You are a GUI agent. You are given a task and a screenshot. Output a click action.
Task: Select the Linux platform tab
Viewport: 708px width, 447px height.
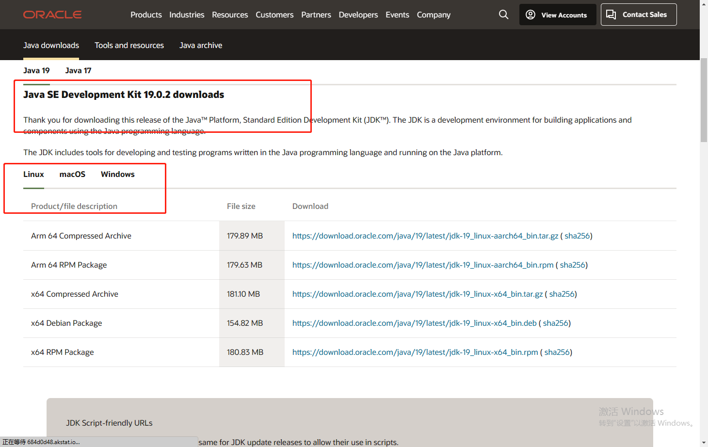(33, 174)
